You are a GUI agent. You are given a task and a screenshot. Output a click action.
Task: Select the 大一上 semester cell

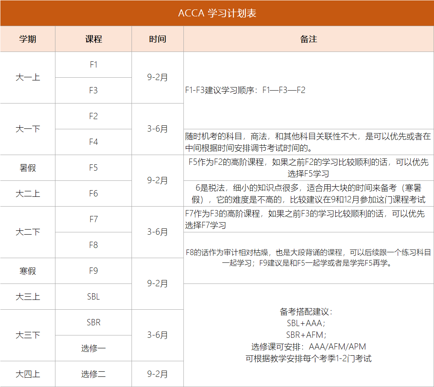[27, 78]
